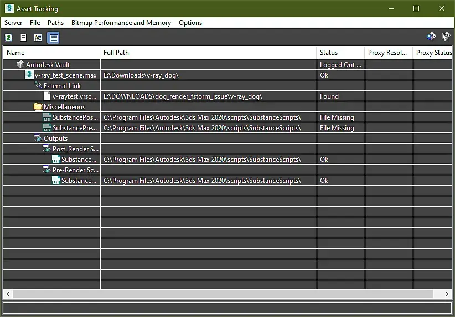
Task: Click the context help icon at far right
Action: tap(446, 37)
